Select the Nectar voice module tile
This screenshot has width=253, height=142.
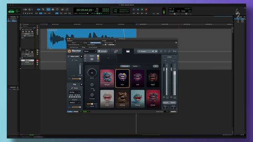92,58
